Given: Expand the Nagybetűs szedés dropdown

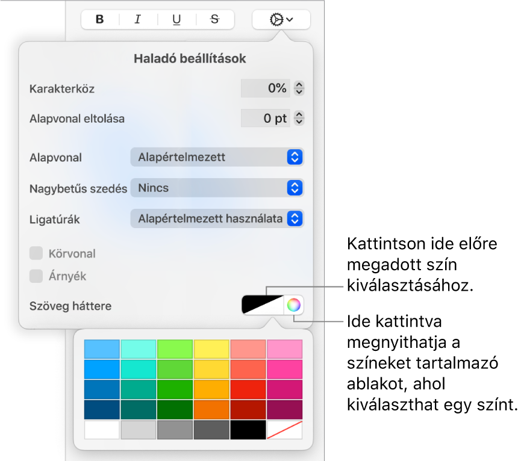Looking at the screenshot, I should [x=217, y=188].
